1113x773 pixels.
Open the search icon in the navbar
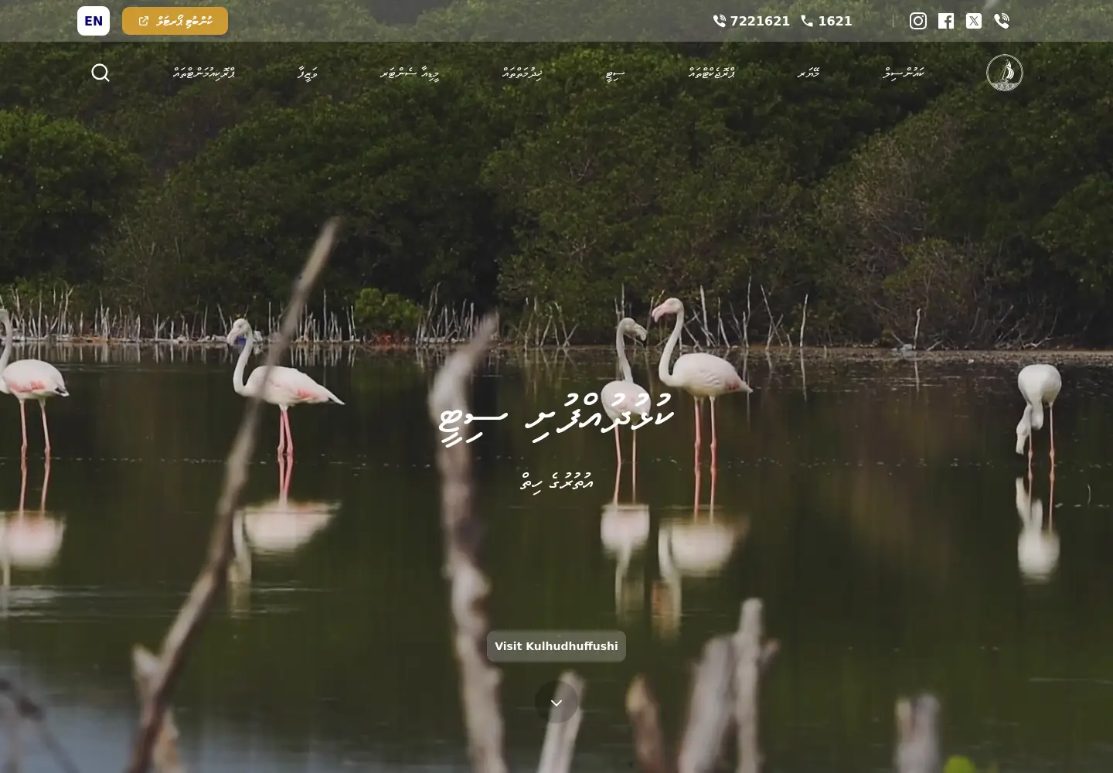(100, 73)
